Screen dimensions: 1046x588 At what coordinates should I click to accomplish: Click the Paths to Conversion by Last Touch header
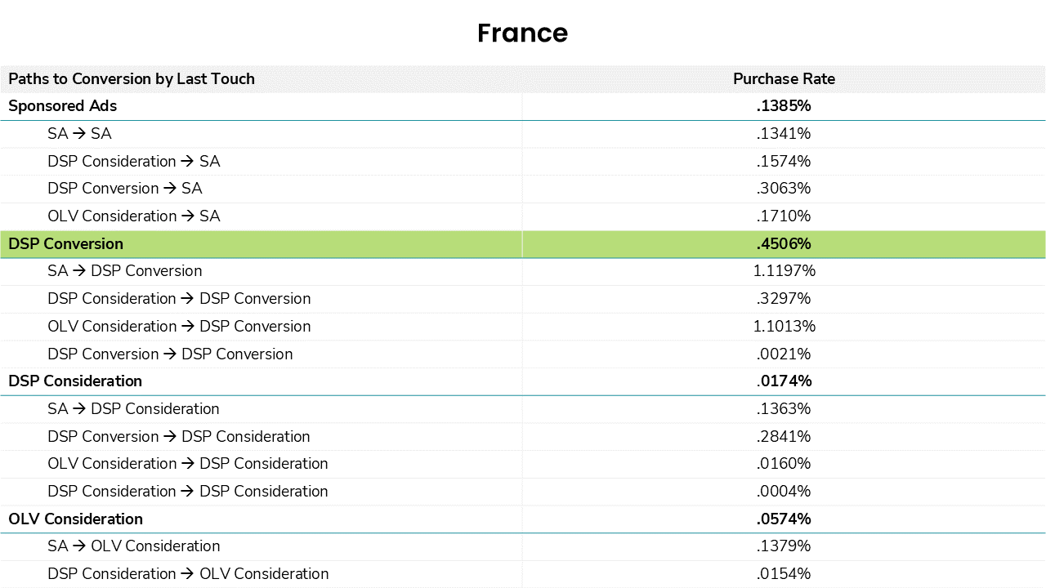(132, 79)
